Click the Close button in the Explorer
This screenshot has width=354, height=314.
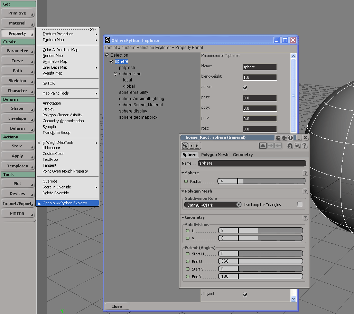(117, 306)
